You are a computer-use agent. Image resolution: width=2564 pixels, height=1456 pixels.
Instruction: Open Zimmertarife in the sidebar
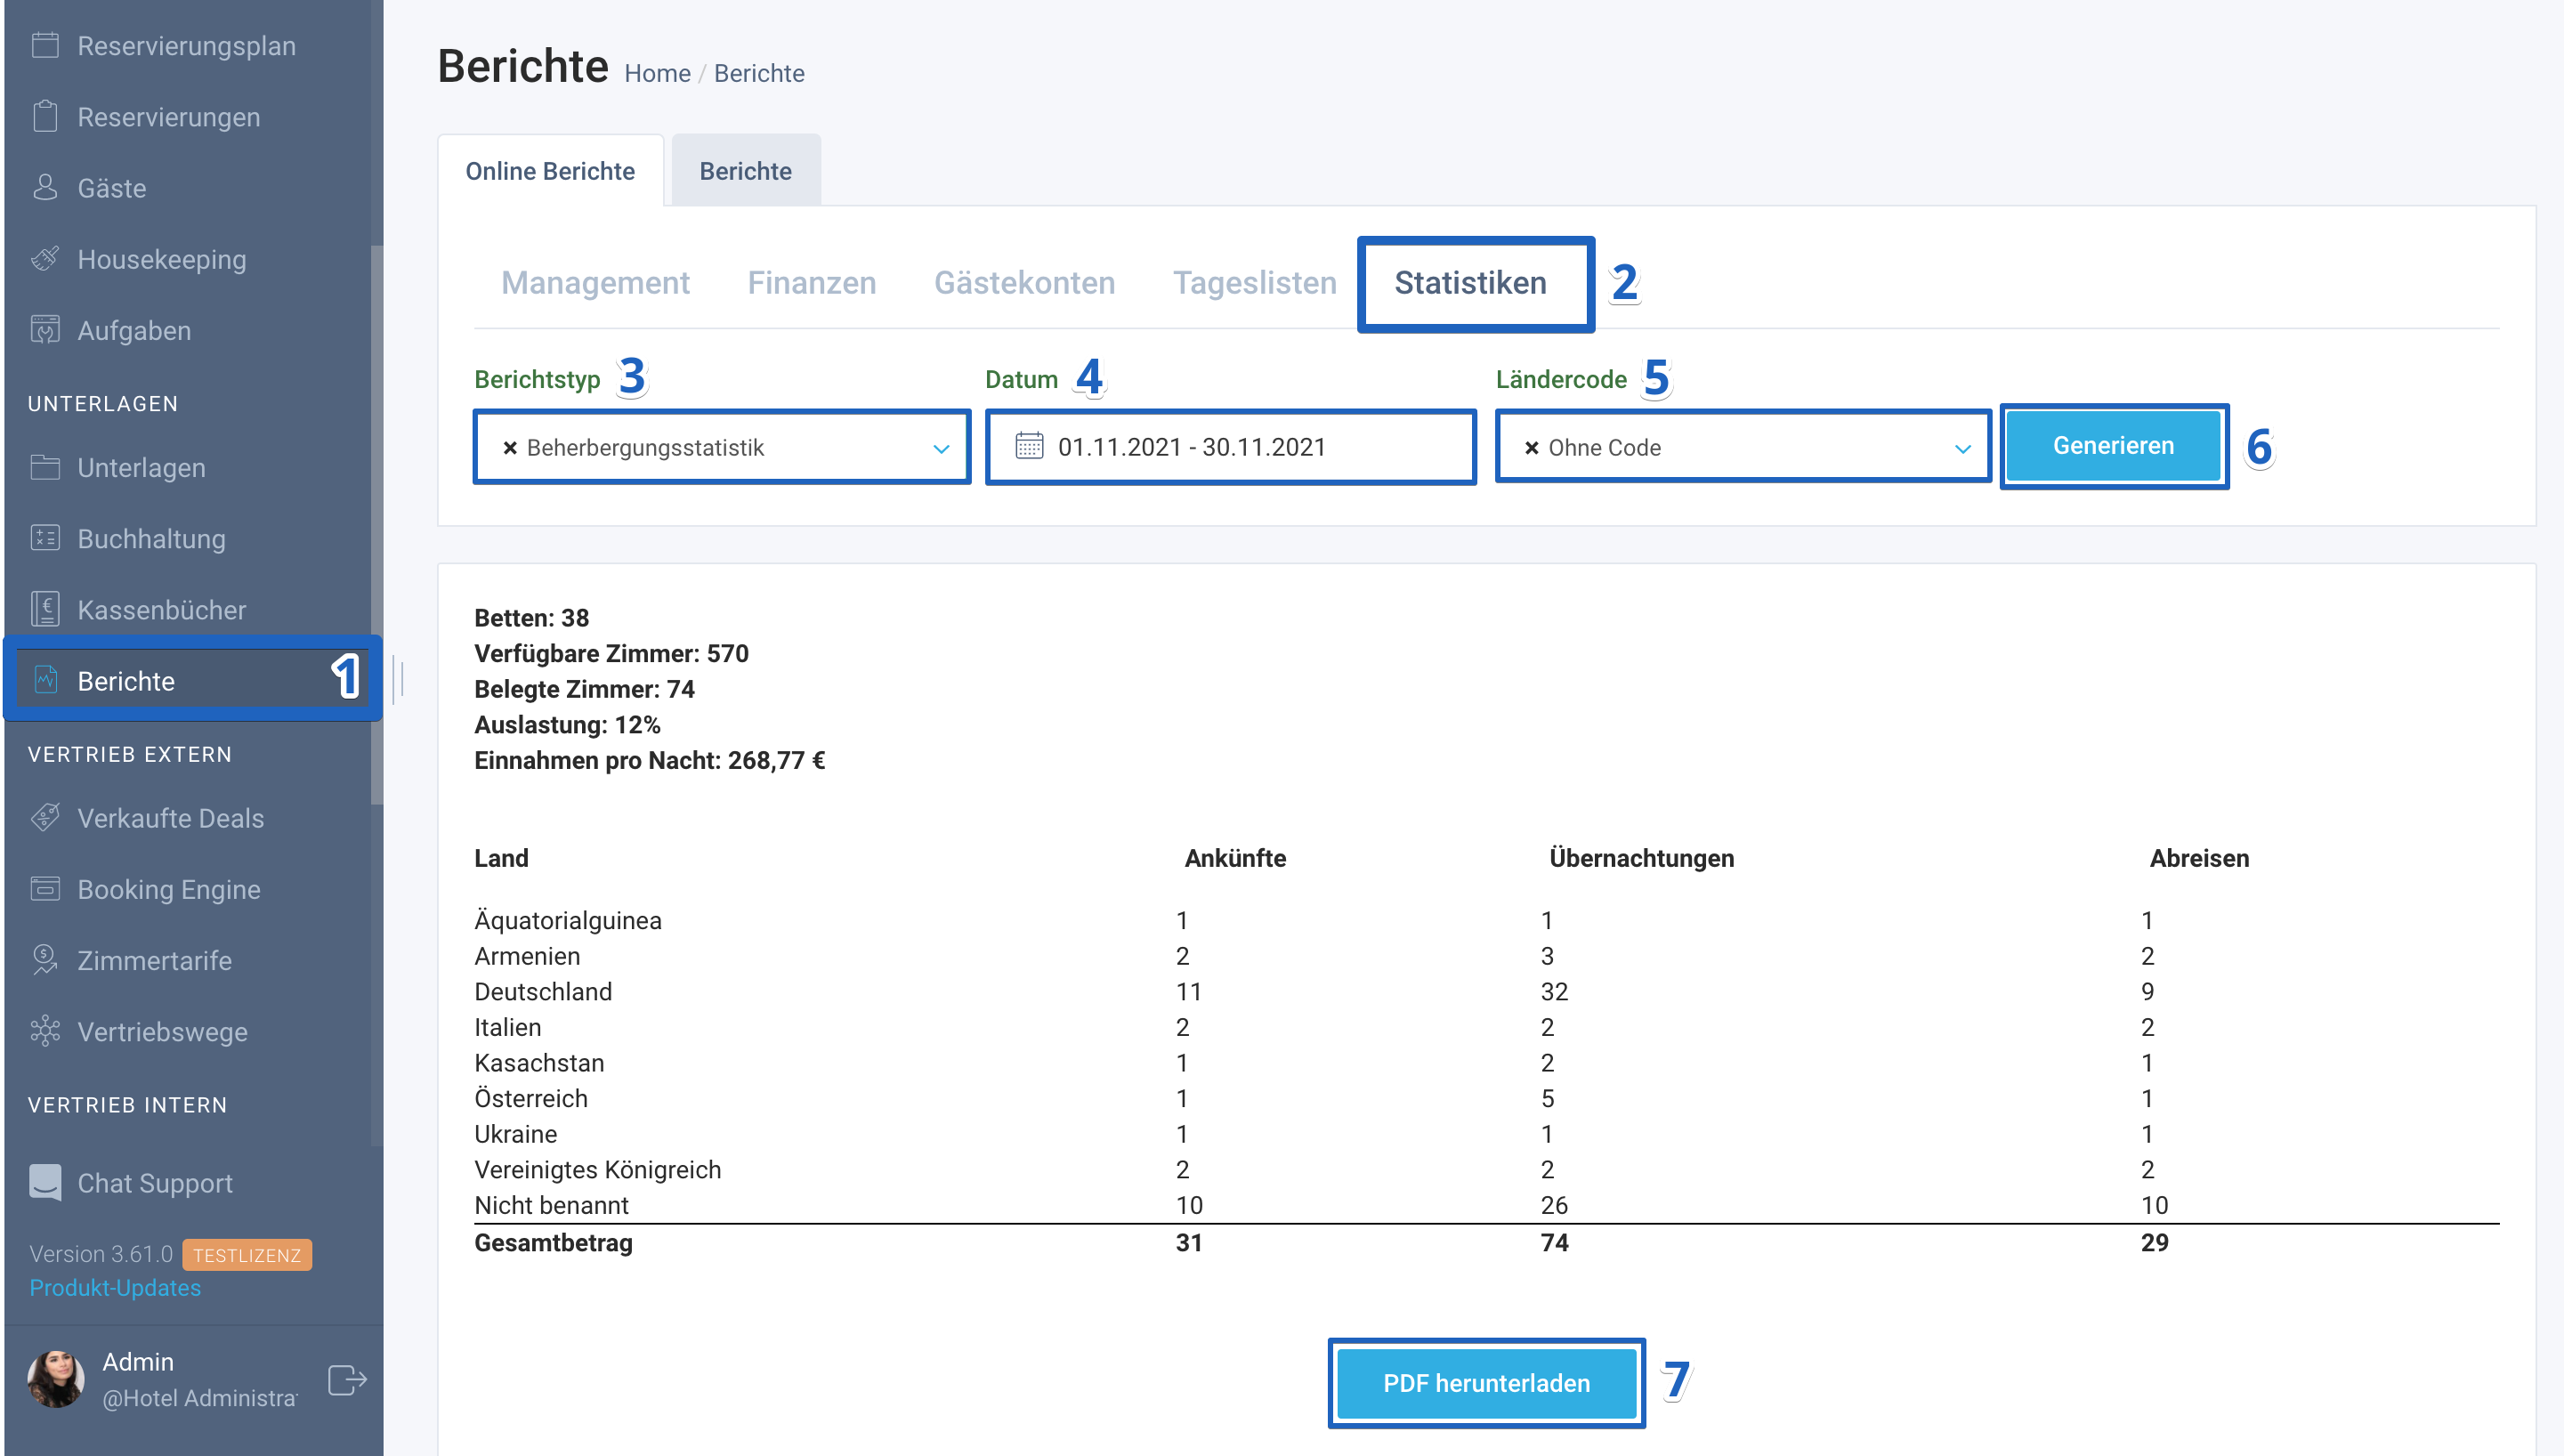187,959
